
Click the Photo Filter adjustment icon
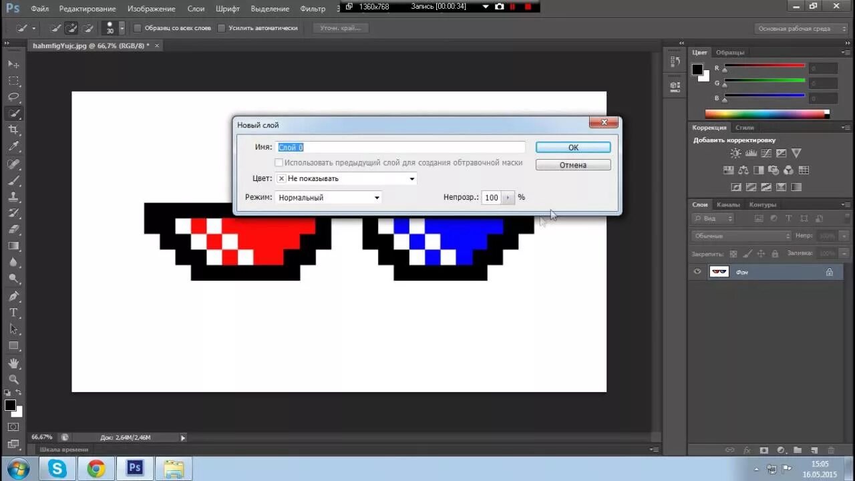click(x=774, y=170)
